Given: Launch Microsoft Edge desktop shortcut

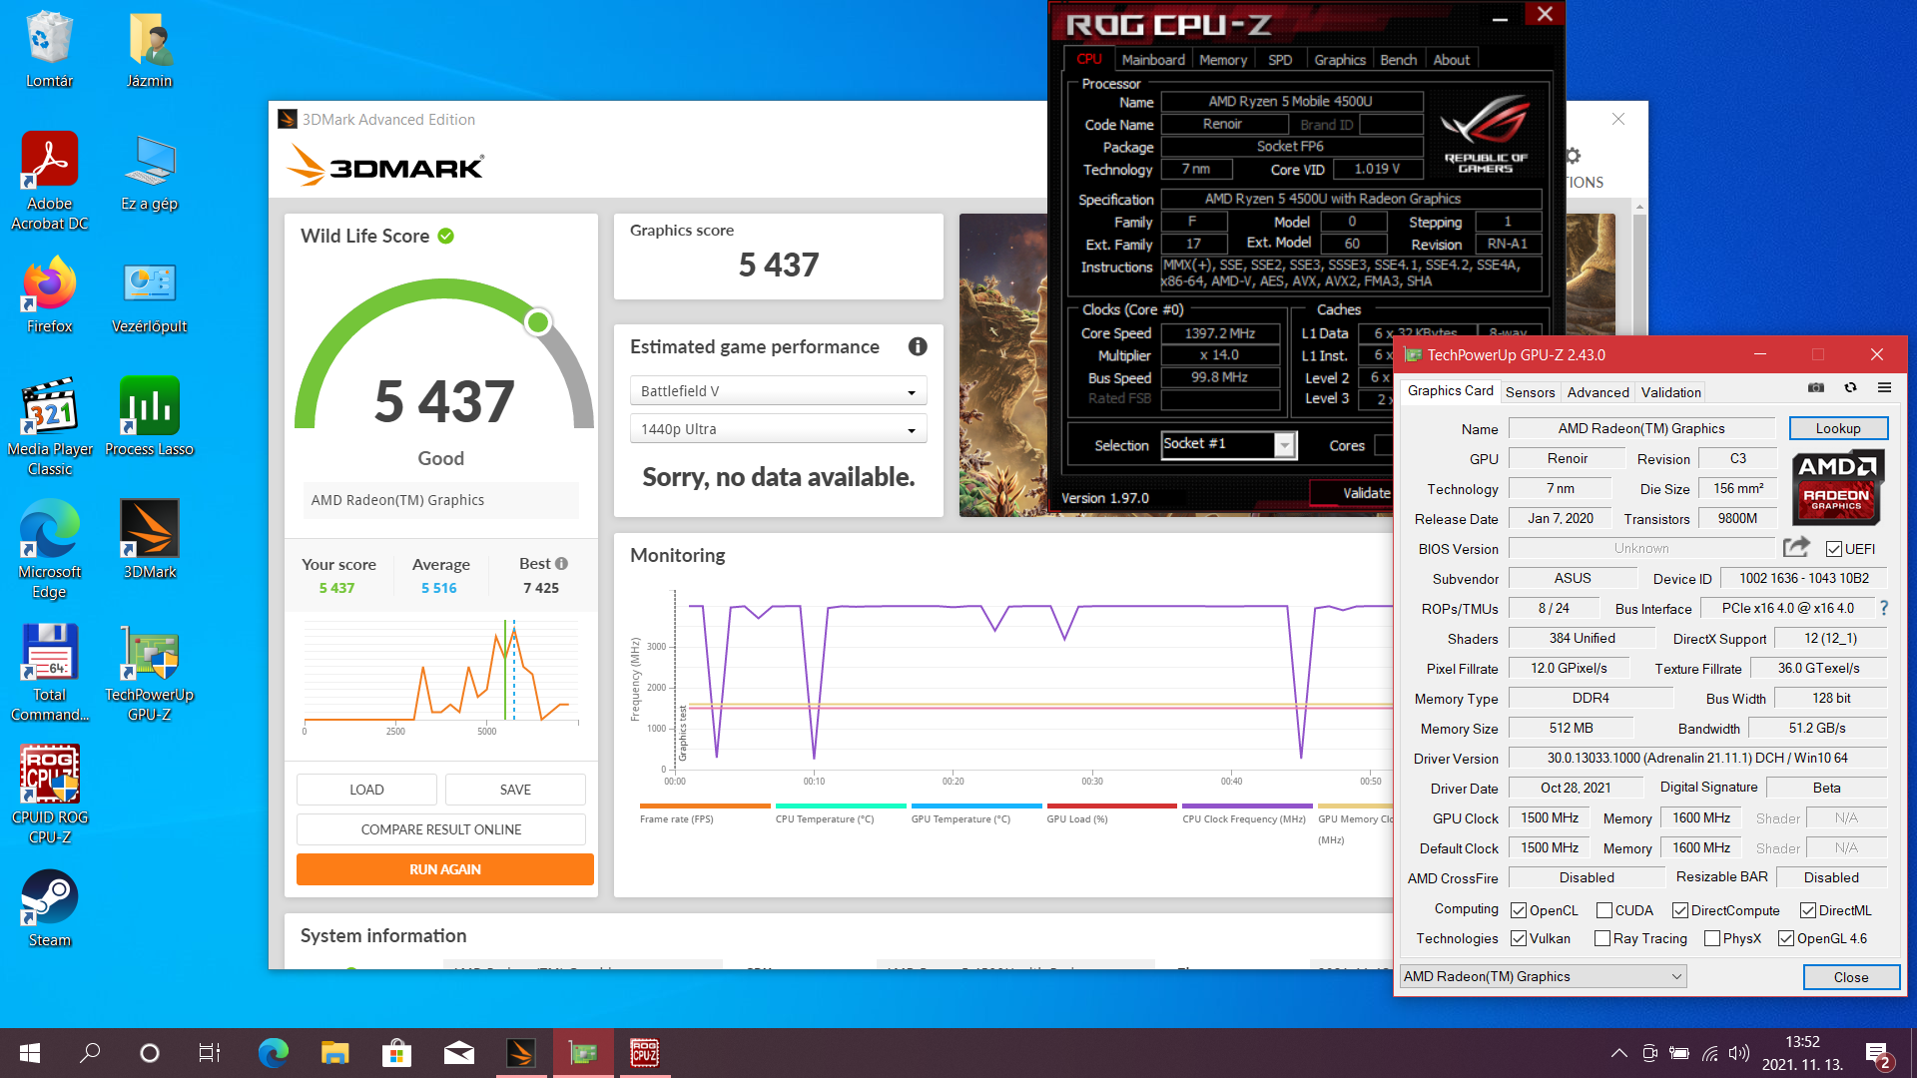Looking at the screenshot, I should (x=49, y=549).
